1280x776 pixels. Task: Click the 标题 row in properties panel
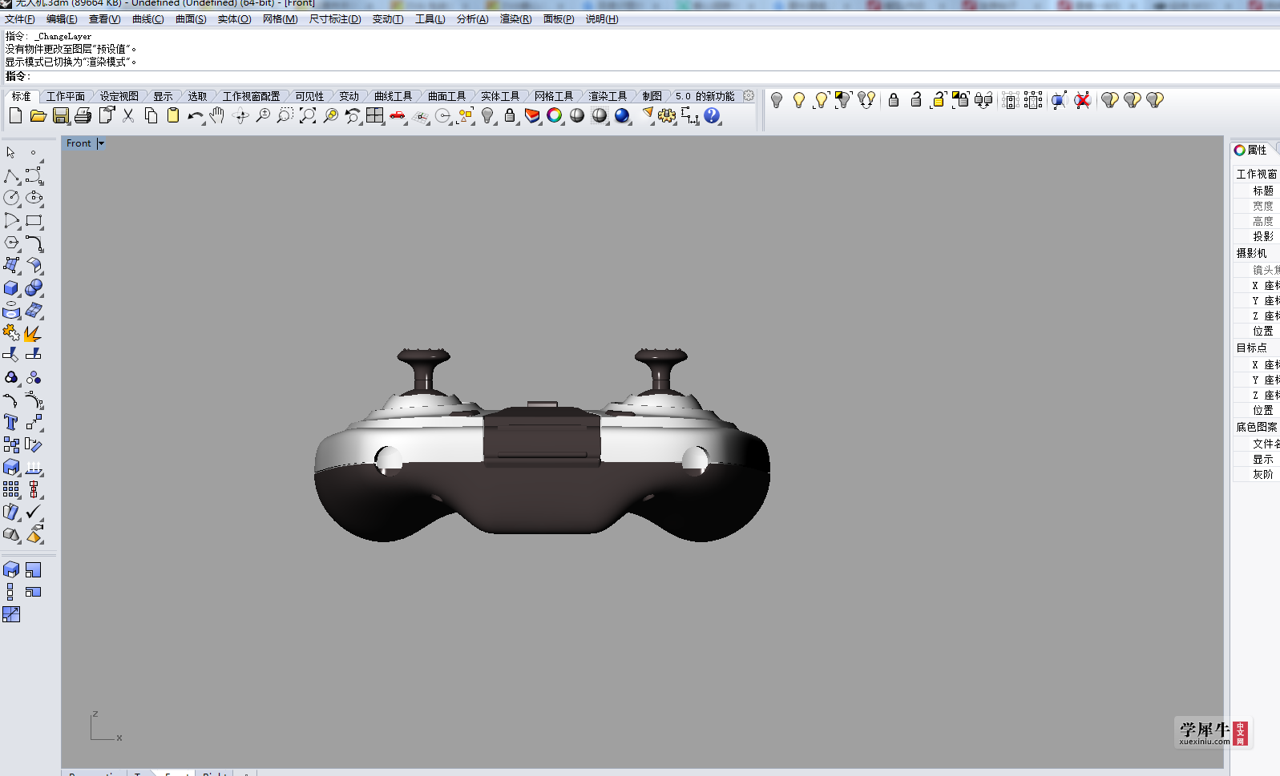[x=1257, y=191]
